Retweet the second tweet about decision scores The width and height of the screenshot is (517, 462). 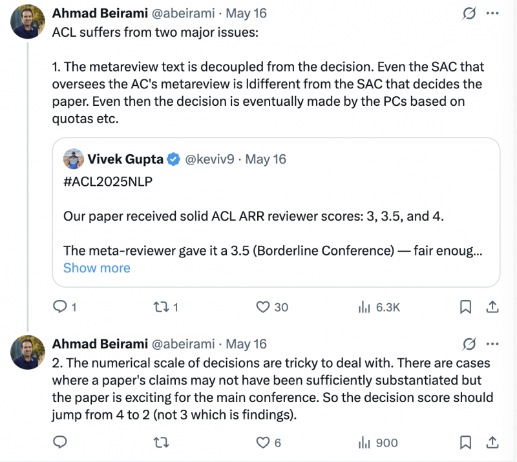tap(161, 442)
